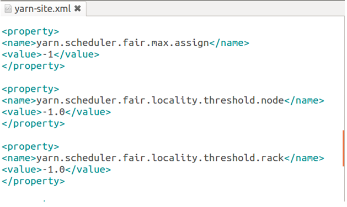Click the yarn-site.xml file icon
This screenshot has height=207, width=347.
[x=8, y=9]
